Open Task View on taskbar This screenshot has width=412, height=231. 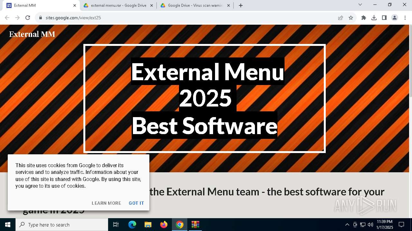point(116,225)
